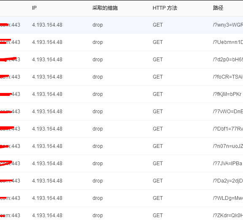This screenshot has width=243, height=221.
Task: Select the path cell /?d2p0=bH65
Action: 228,60
